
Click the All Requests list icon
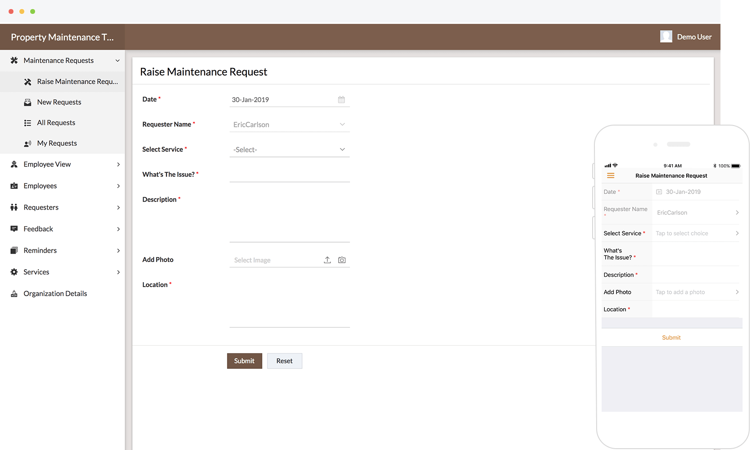27,123
